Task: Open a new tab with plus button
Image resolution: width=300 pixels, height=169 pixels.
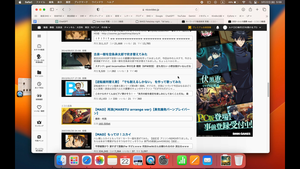Action: tap(257, 9)
